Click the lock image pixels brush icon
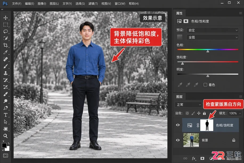Viewport: 244px width, 163px height. coord(193,113)
